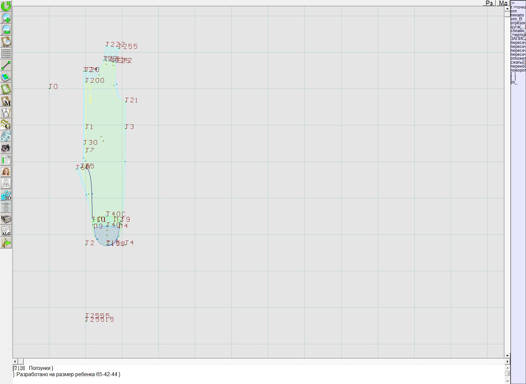Select the compass divider tool icon
Screen dimensions: 526x384
pos(6,113)
